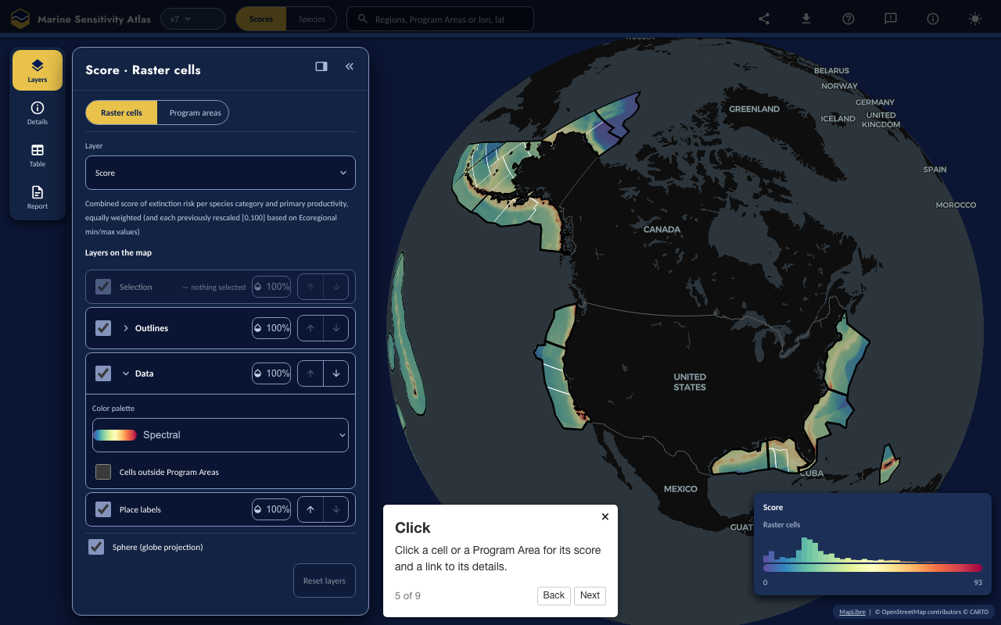1001x625 pixels.
Task: Toggle the Sphere globe projection checkbox
Action: [96, 547]
